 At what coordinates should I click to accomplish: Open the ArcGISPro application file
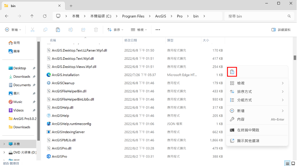[59, 156]
